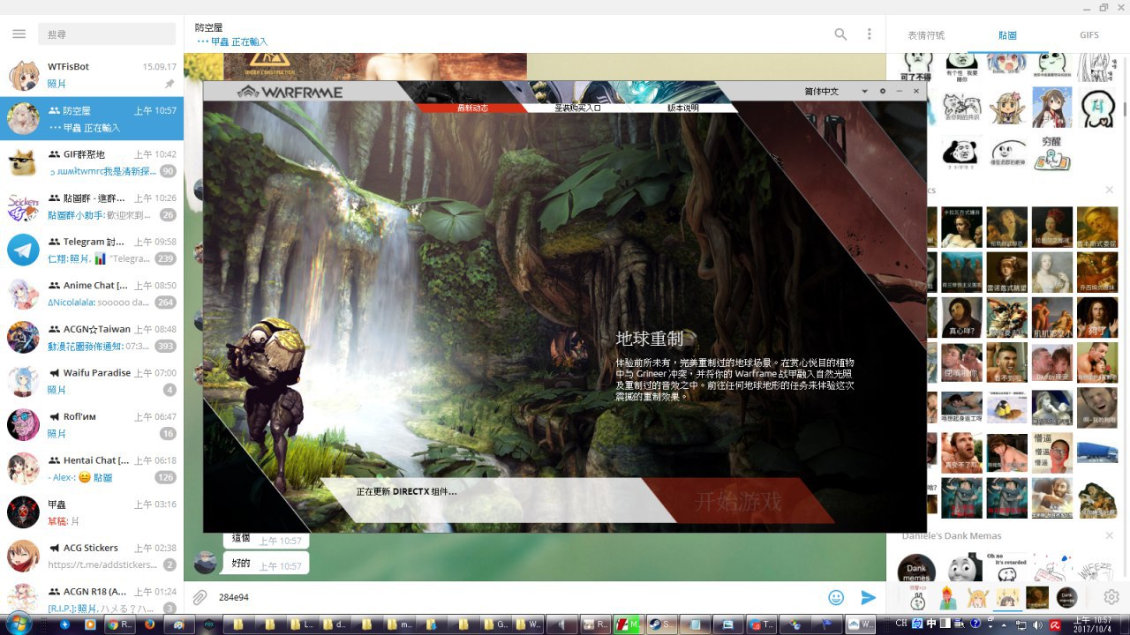1130x635 pixels.
Task: Open the Telegram hamburger menu
Action: [19, 34]
